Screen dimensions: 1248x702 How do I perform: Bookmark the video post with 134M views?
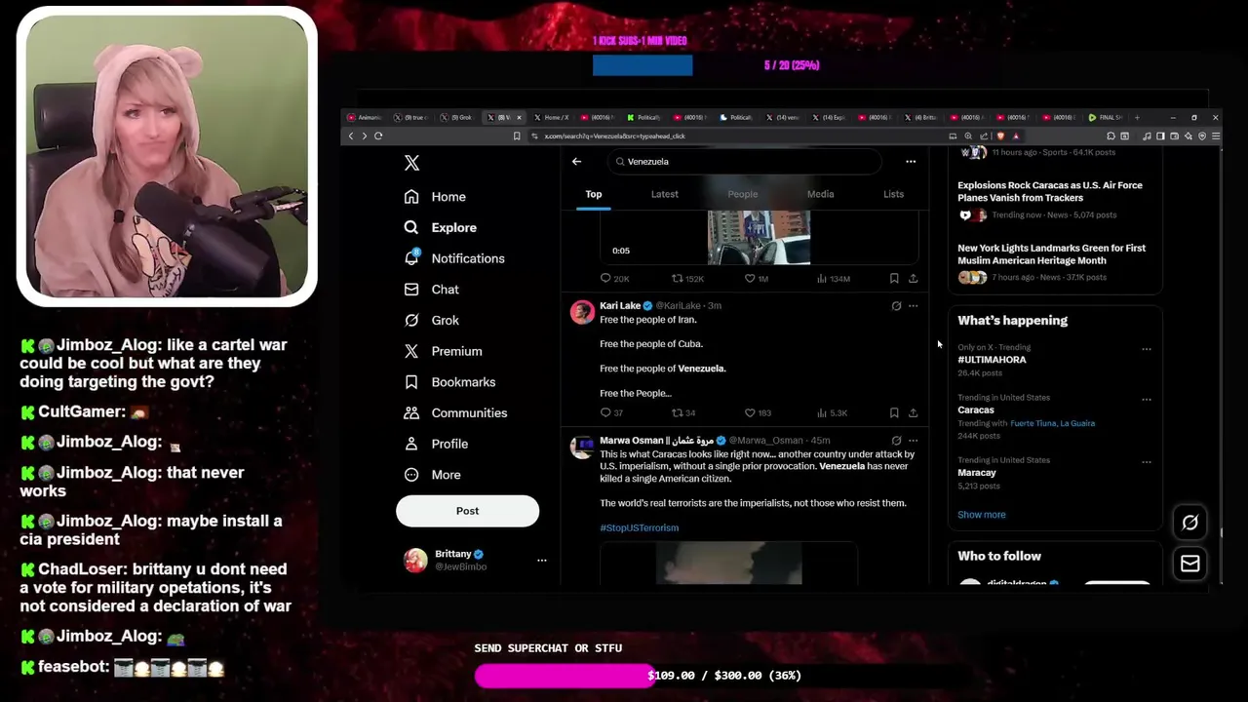click(894, 278)
